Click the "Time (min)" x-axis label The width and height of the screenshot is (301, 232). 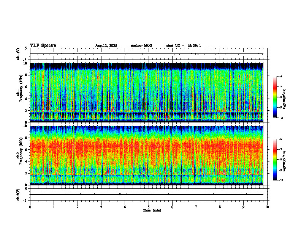pos(152,210)
